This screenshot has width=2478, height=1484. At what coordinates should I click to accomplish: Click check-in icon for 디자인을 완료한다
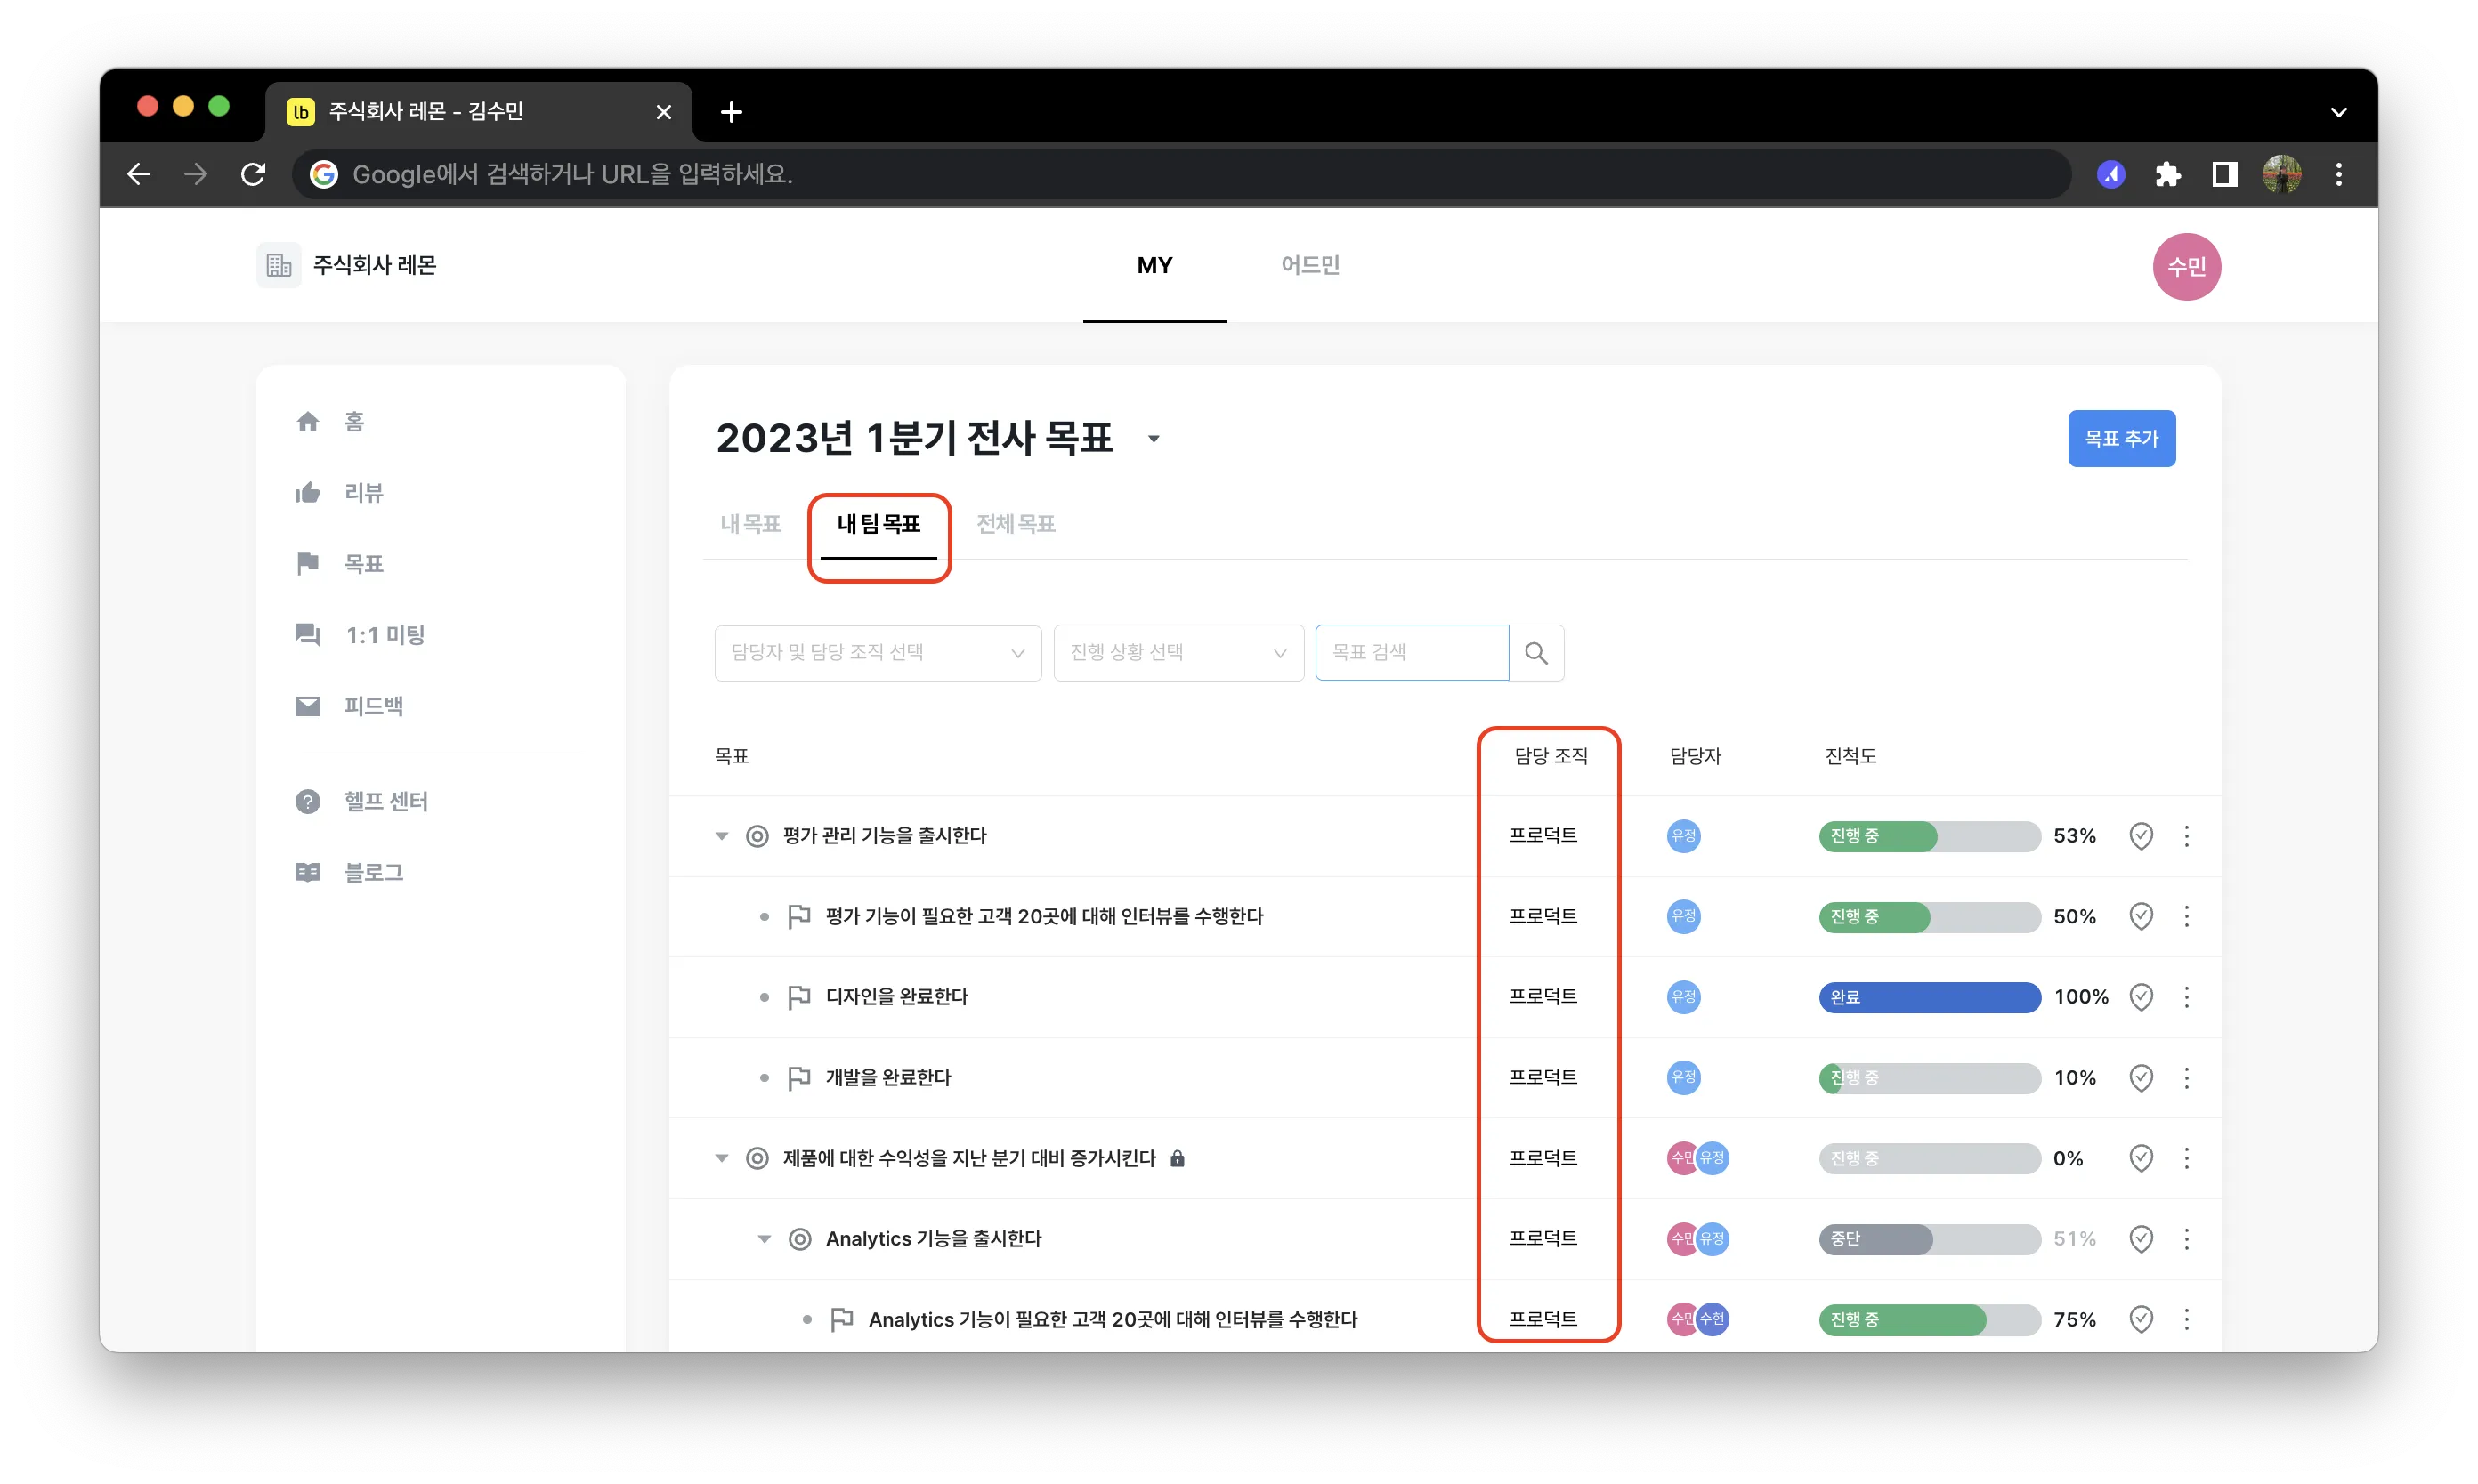pyautogui.click(x=2141, y=997)
